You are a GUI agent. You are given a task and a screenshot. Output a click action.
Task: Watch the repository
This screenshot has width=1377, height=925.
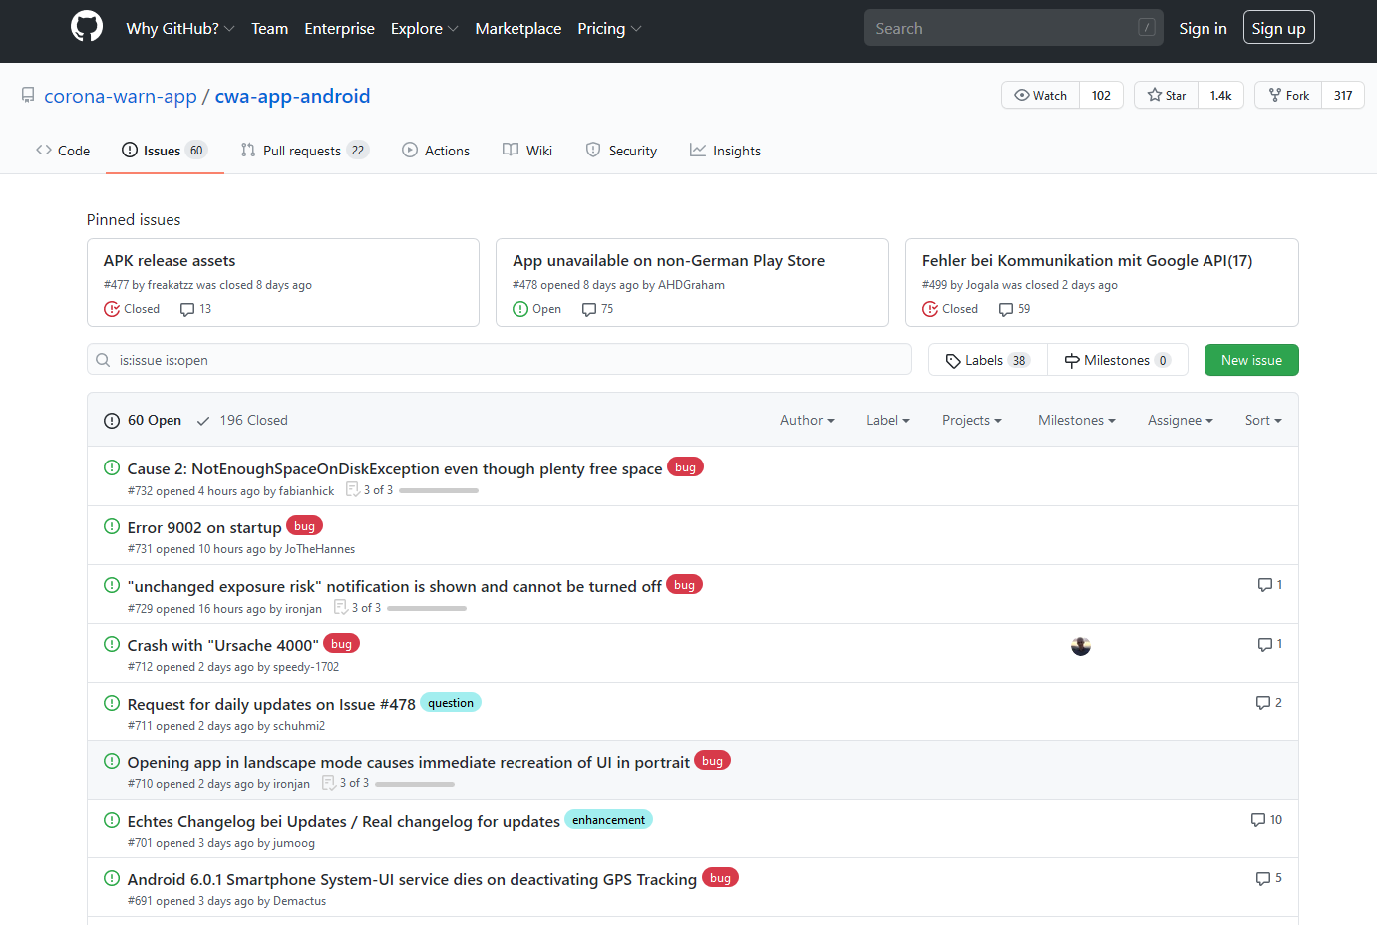(x=1040, y=95)
